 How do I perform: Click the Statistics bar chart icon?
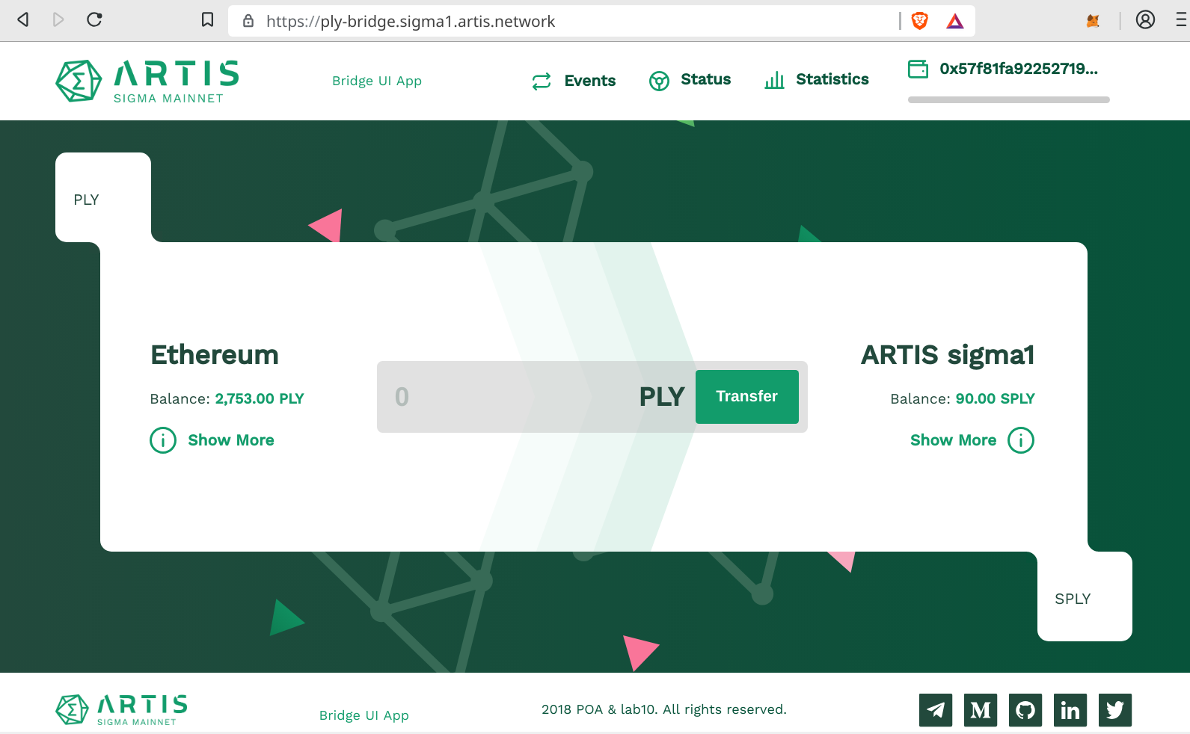(774, 80)
